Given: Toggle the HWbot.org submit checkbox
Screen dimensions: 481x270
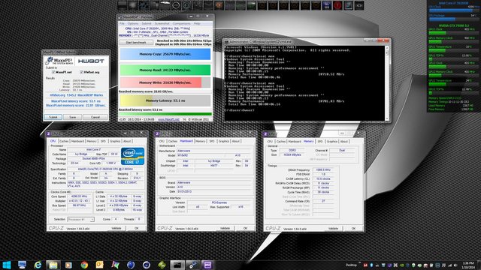Looking at the screenshot, I should [81, 72].
